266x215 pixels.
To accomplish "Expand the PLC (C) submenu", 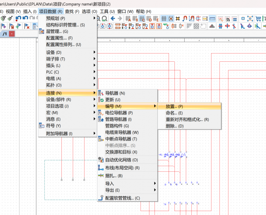I will tap(68, 72).
